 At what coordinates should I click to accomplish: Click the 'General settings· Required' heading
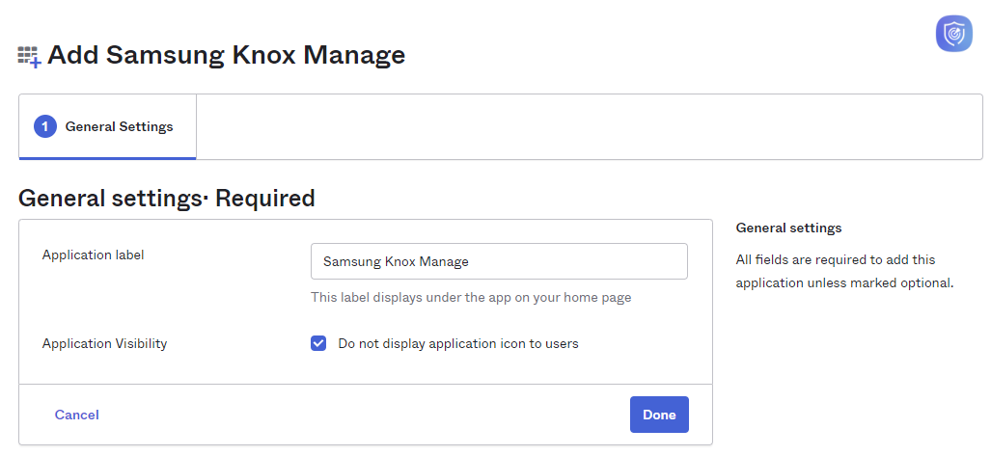point(166,199)
